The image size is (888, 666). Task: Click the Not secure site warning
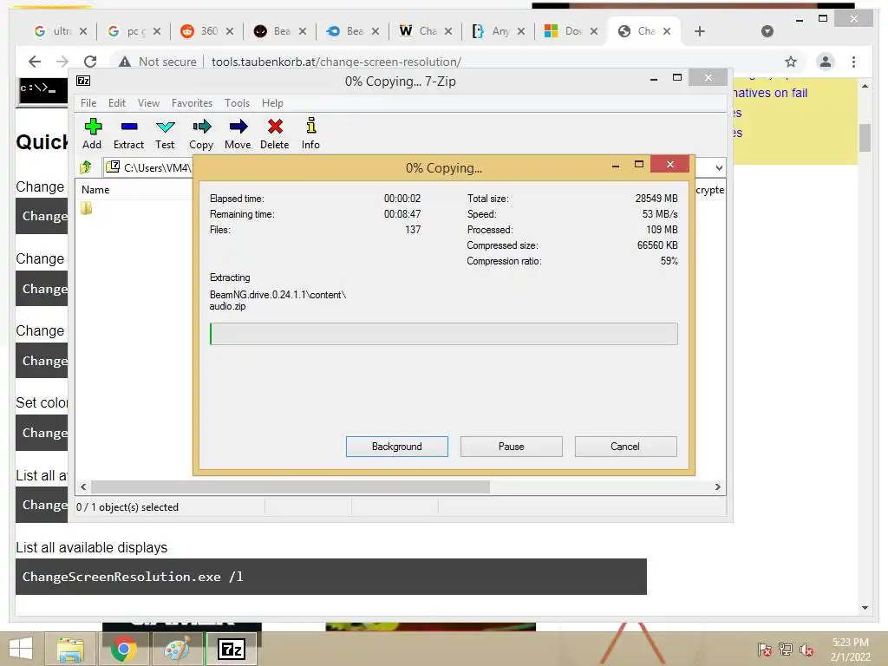(158, 62)
